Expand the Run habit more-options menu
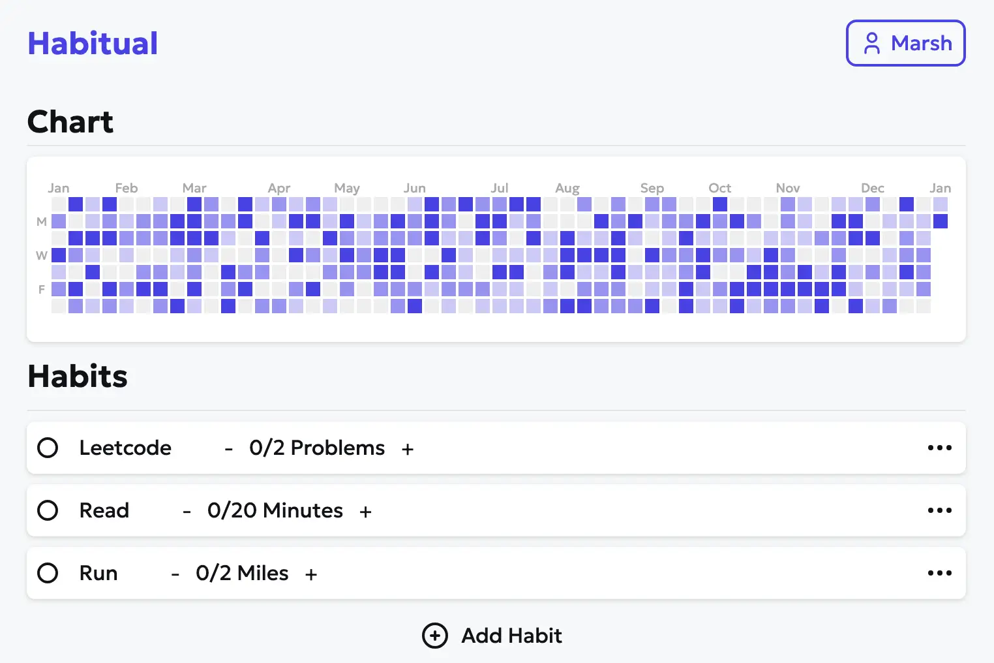The image size is (994, 663). [939, 573]
